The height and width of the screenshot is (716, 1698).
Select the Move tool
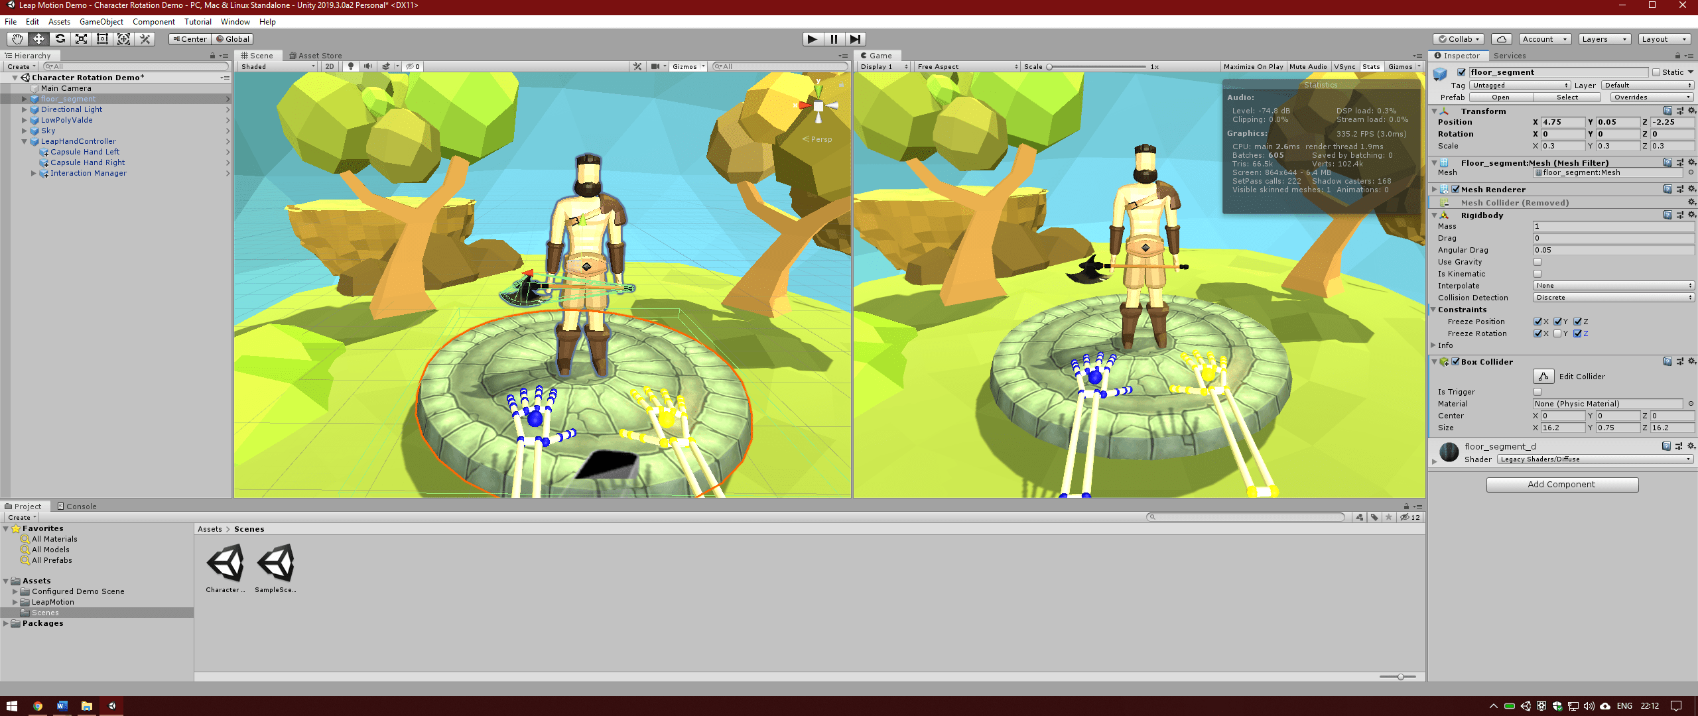[x=38, y=39]
